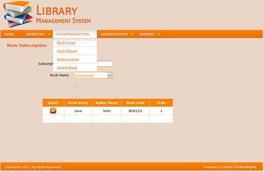Click the Book Code column header
Image resolution: width=264 pixels, height=172 pixels.
tap(136, 103)
